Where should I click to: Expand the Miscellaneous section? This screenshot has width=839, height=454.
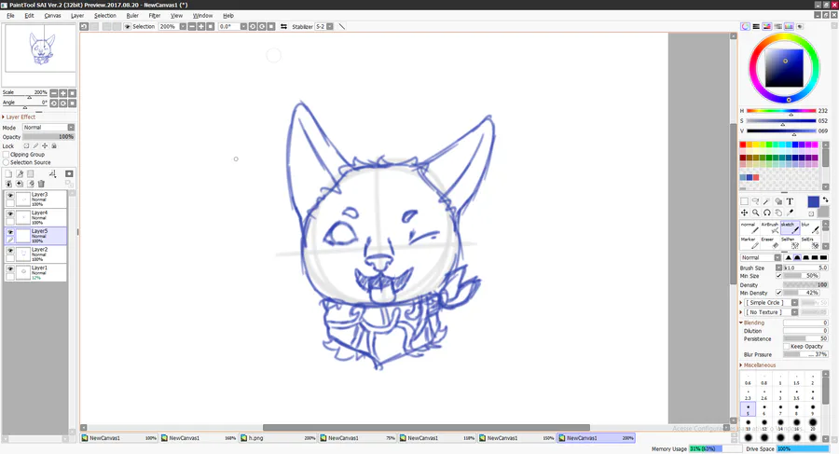(x=758, y=365)
